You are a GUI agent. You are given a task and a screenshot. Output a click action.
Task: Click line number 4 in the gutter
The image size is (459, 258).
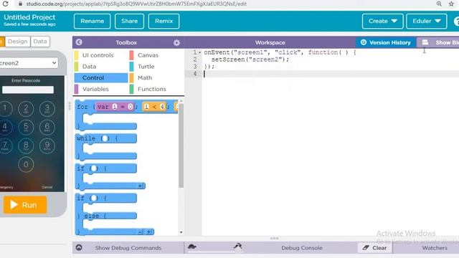pyautogui.click(x=194, y=74)
